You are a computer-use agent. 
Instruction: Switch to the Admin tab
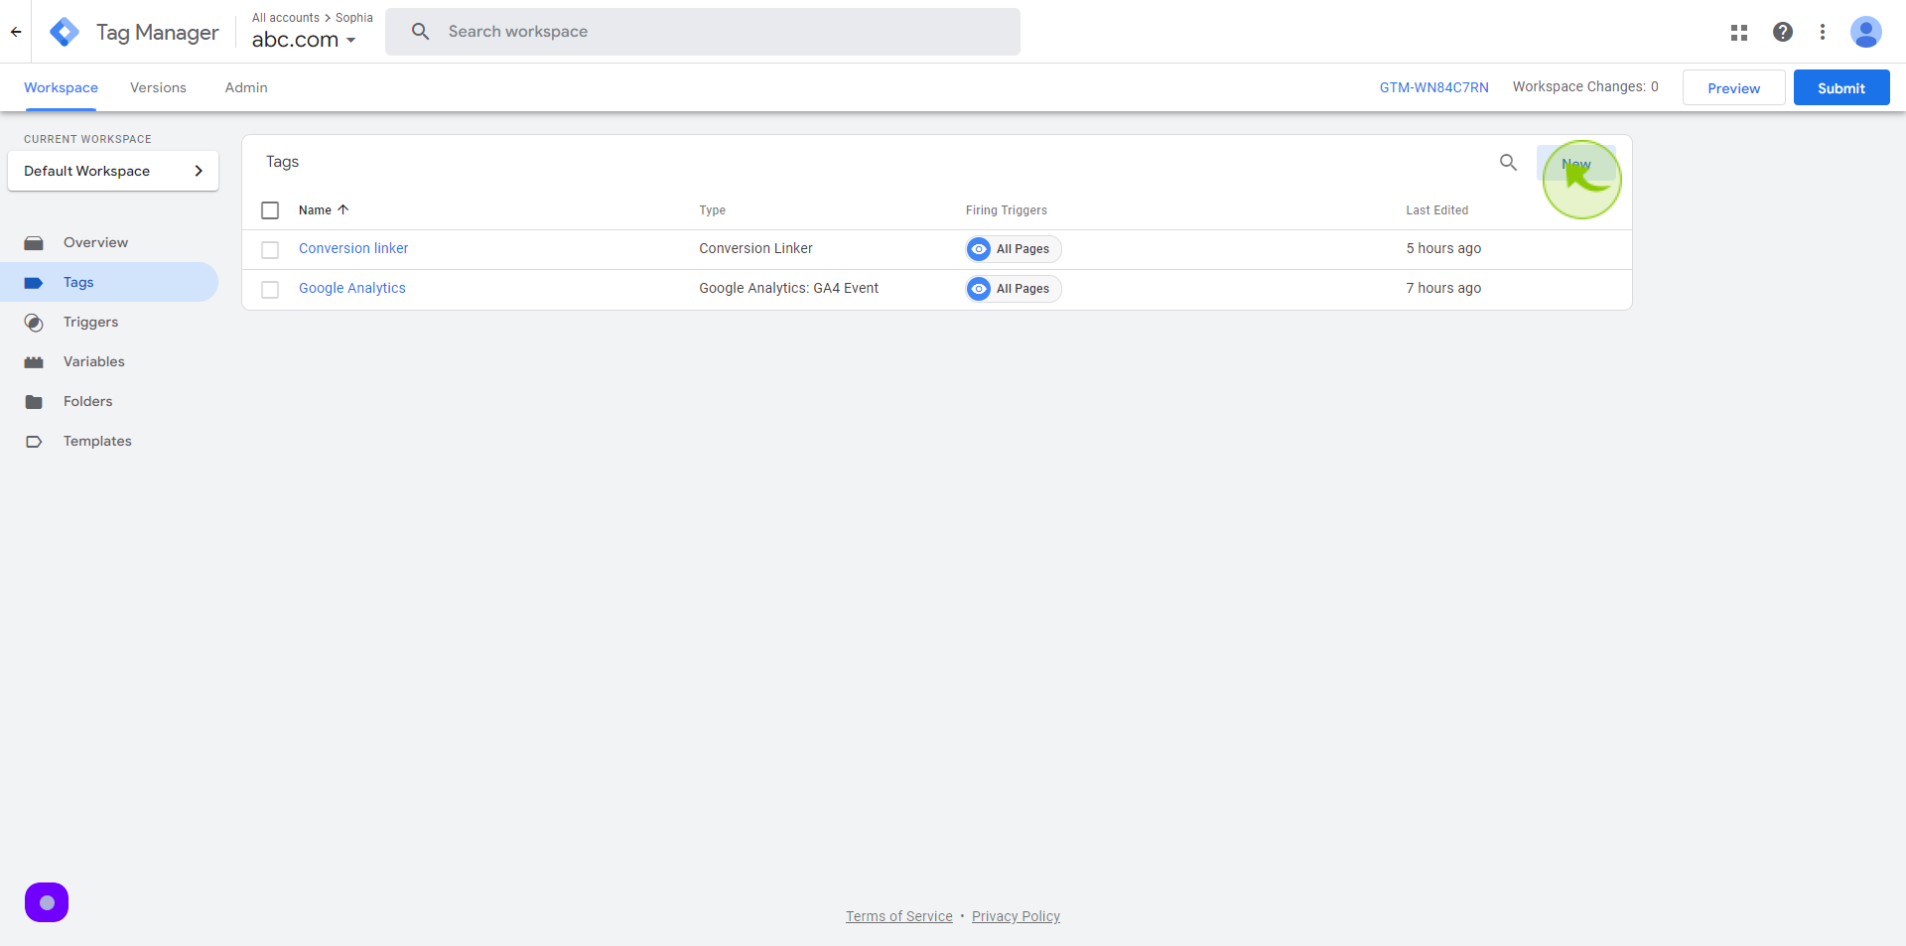246,87
